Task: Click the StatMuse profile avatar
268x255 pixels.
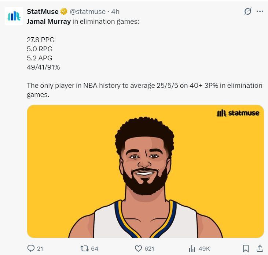Action: (14, 16)
